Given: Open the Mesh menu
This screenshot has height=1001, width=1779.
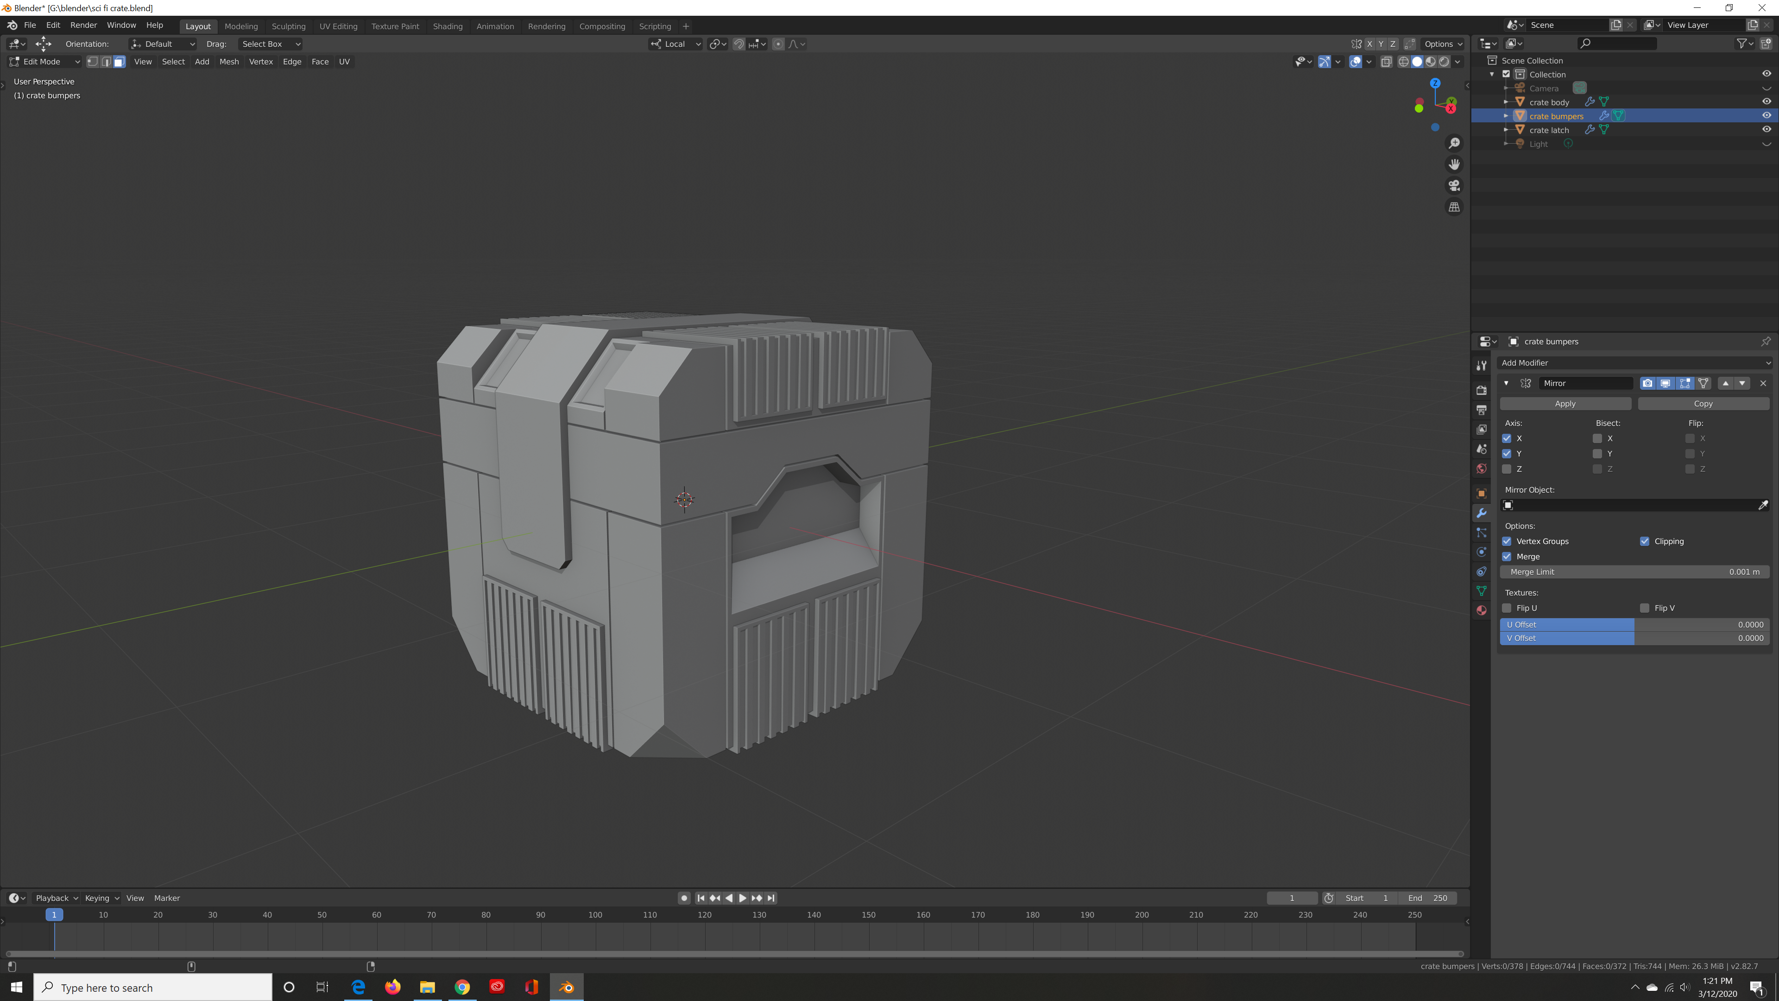Looking at the screenshot, I should (x=228, y=62).
